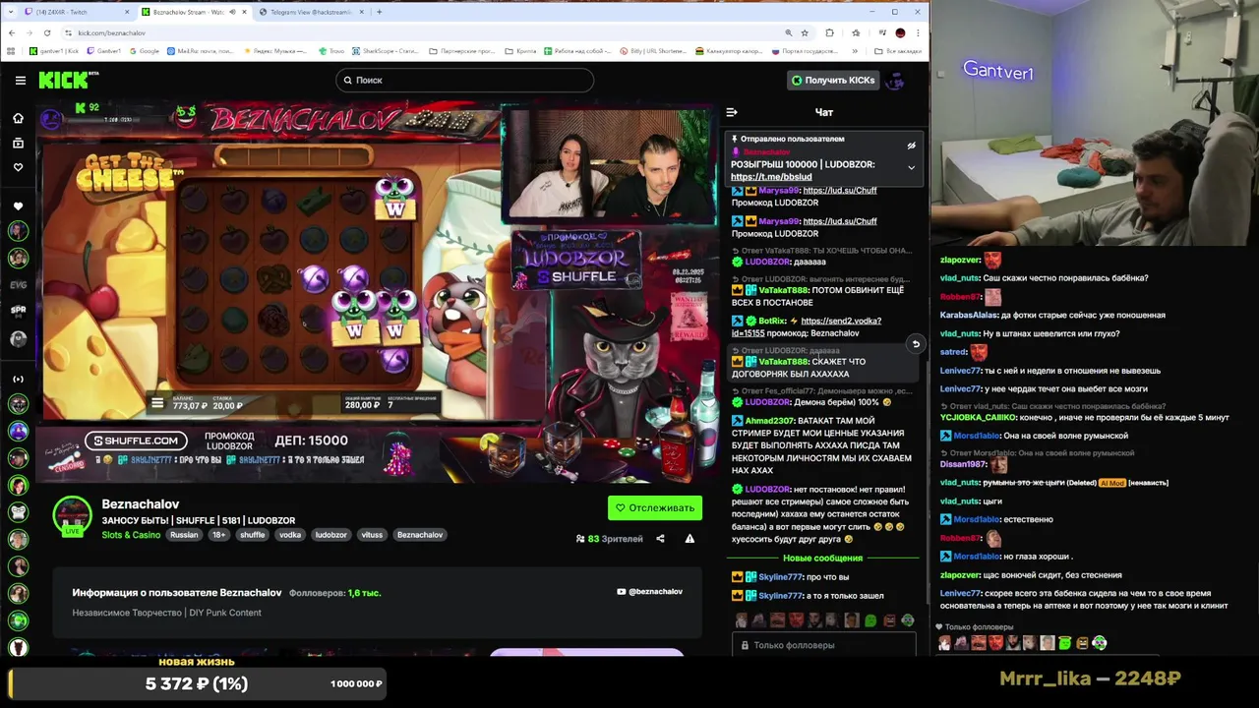This screenshot has width=1259, height=708.
Task: Select the vodka tag
Action: 290,535
